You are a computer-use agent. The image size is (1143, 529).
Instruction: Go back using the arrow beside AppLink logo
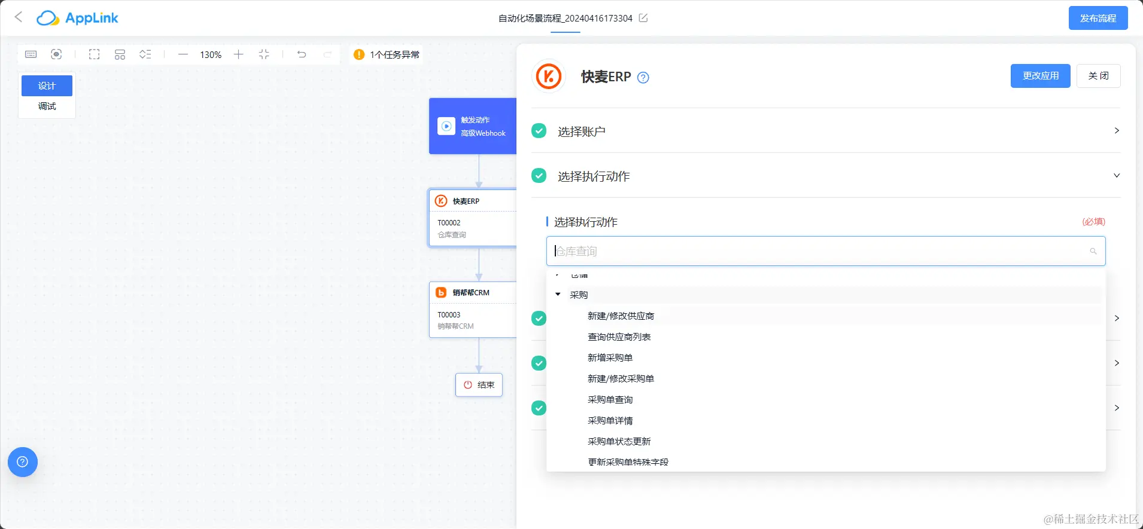[x=19, y=17]
